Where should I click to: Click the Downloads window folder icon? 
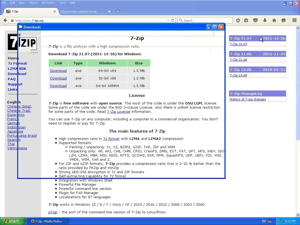point(21,27)
